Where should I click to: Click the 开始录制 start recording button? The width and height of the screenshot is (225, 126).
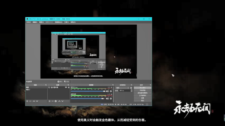[x=143, y=90]
